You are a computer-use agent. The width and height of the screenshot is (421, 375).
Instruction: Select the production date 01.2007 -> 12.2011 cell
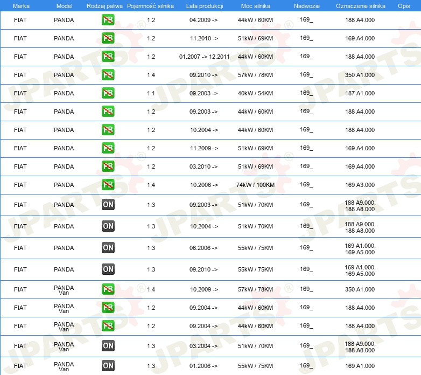205,57
